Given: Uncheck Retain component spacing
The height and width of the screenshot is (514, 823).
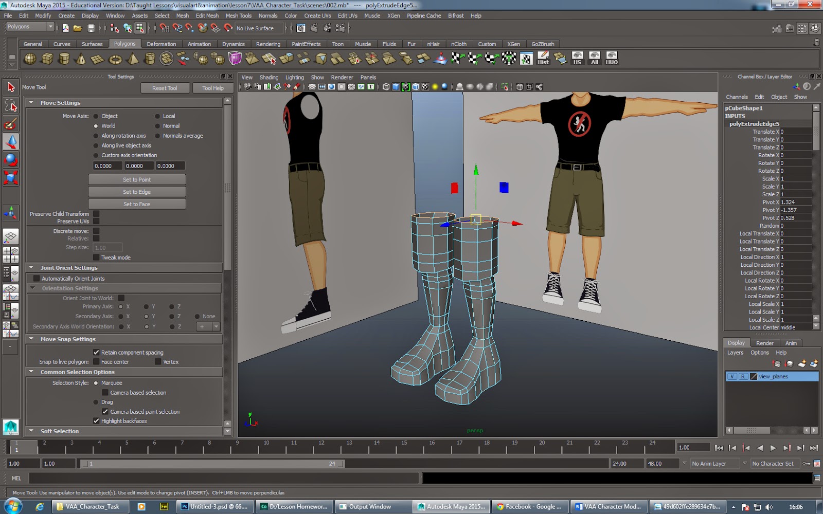Looking at the screenshot, I should point(96,352).
